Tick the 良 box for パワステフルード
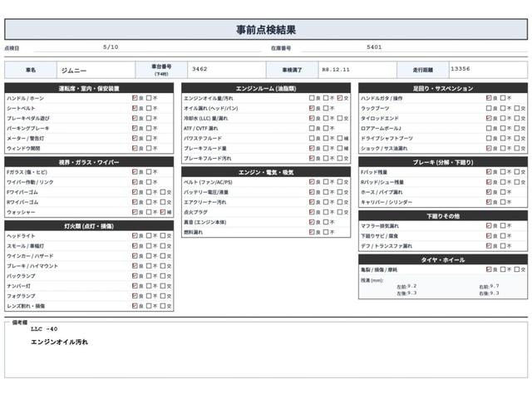This screenshot has width=532, height=399. (x=312, y=138)
